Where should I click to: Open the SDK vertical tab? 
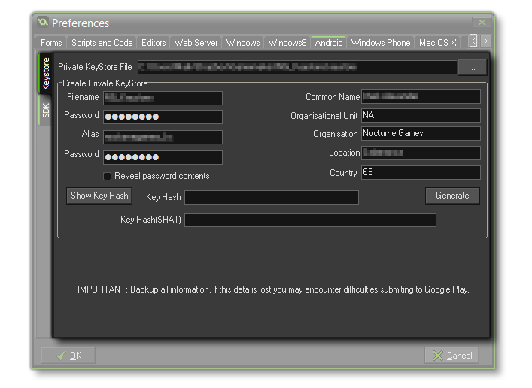(46, 110)
